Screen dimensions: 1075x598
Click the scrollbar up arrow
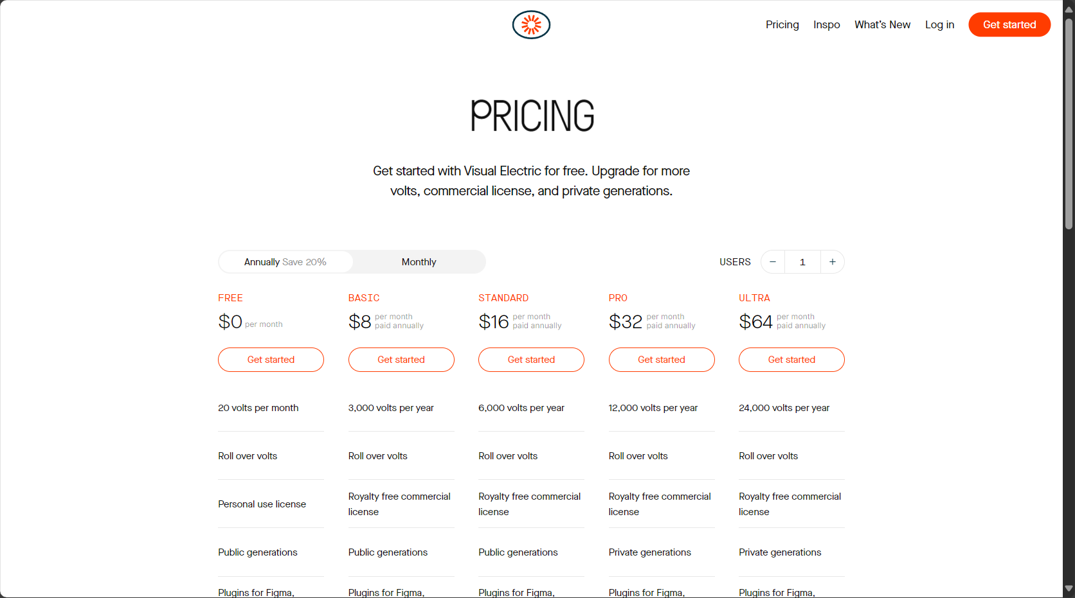coord(1069,10)
